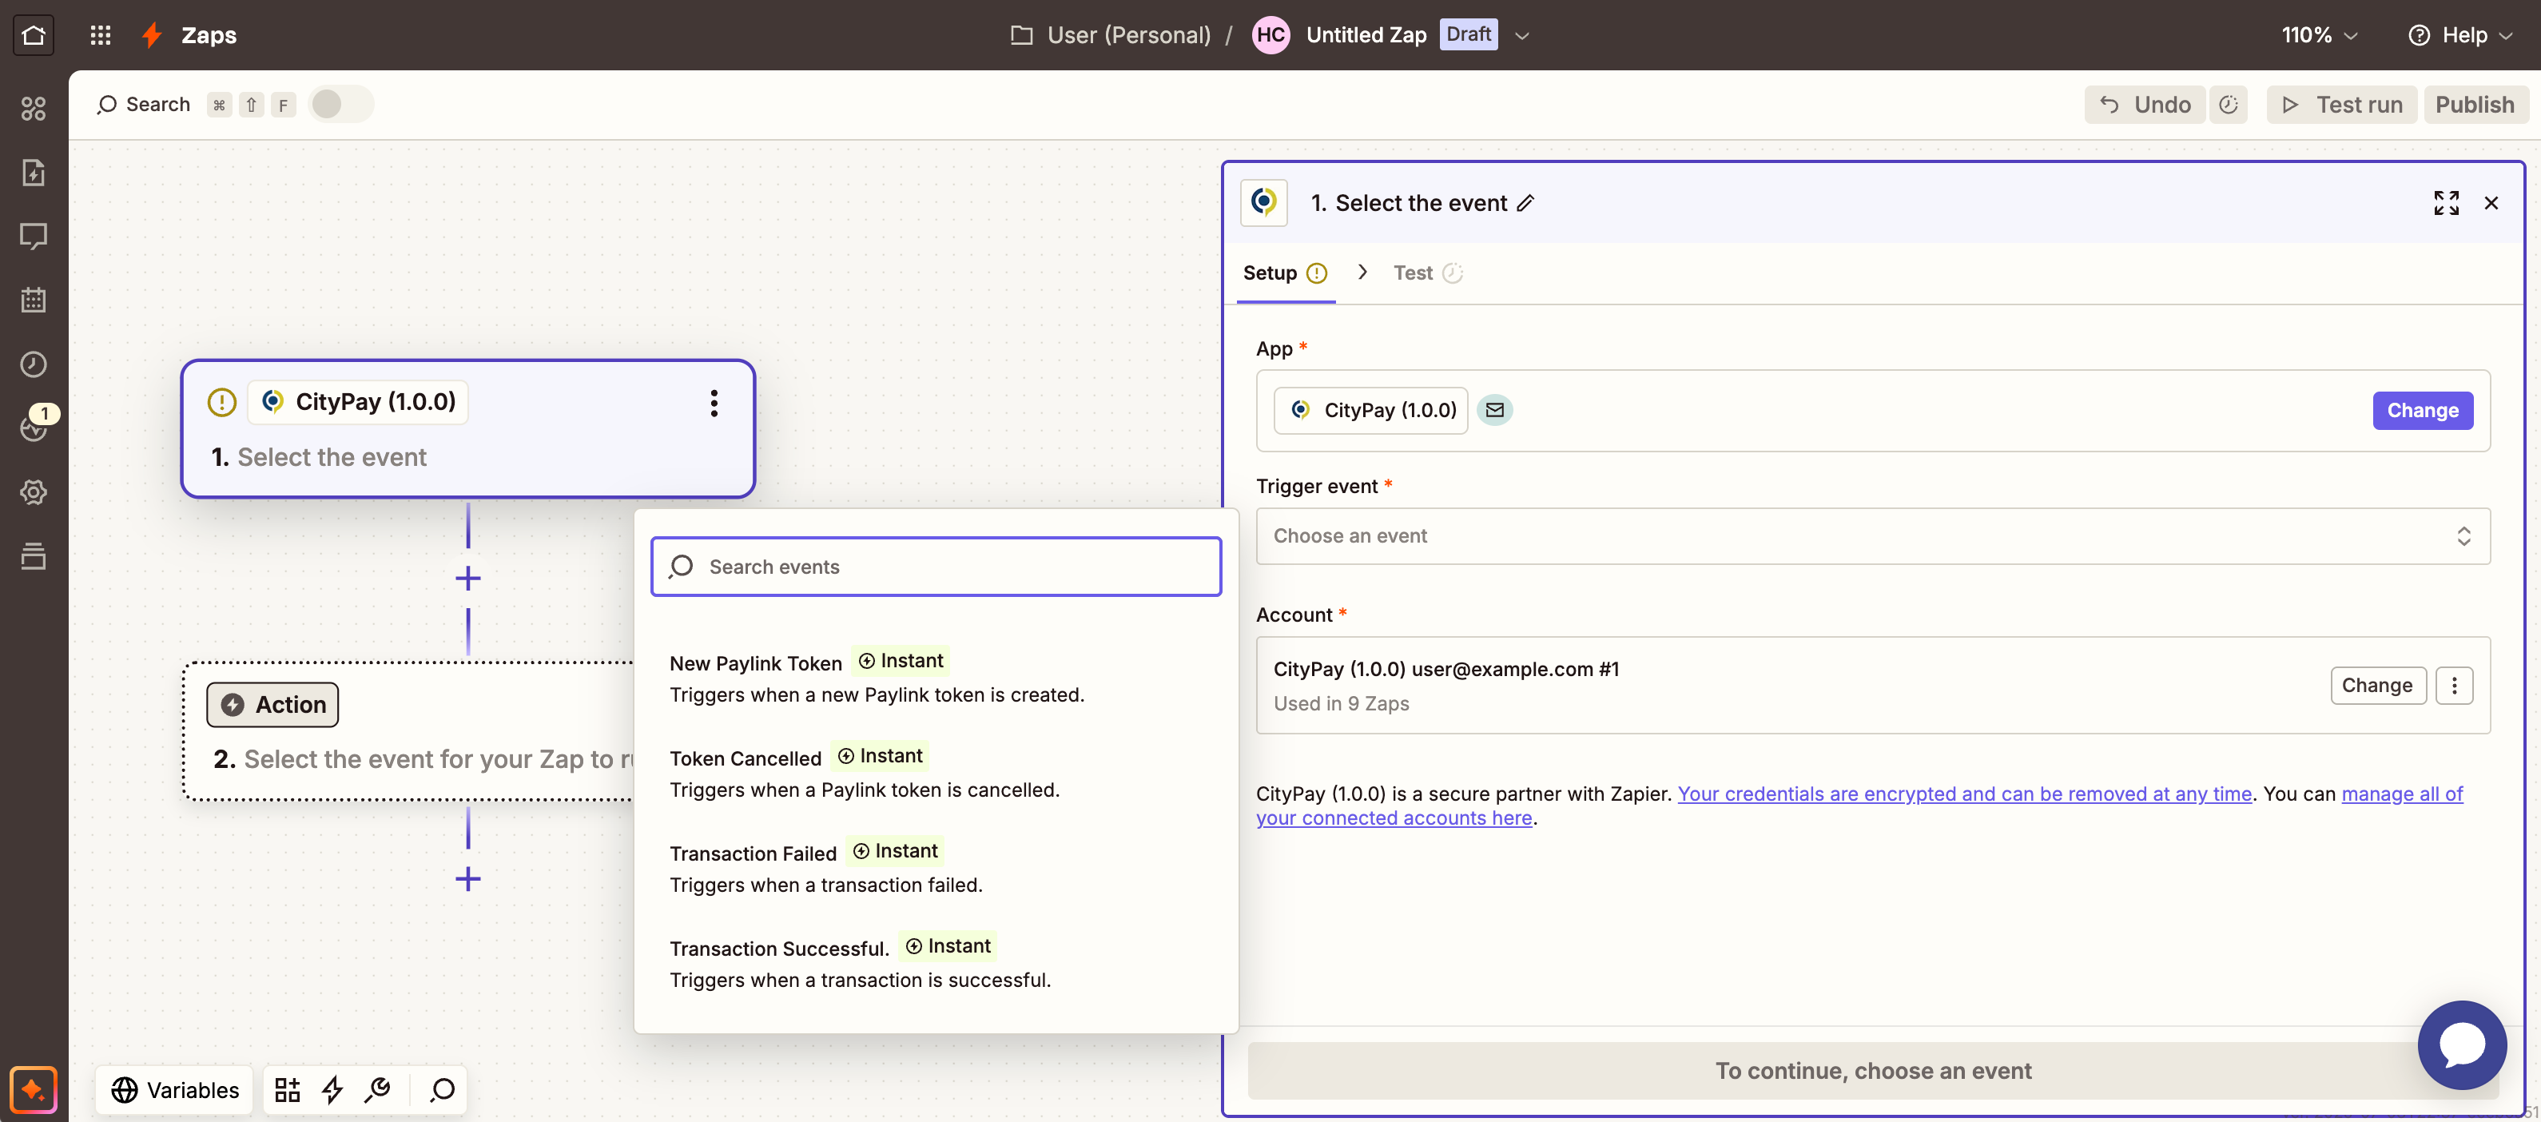Expand the Untitled Zap title dropdown
This screenshot has width=2541, height=1122.
click(1521, 35)
